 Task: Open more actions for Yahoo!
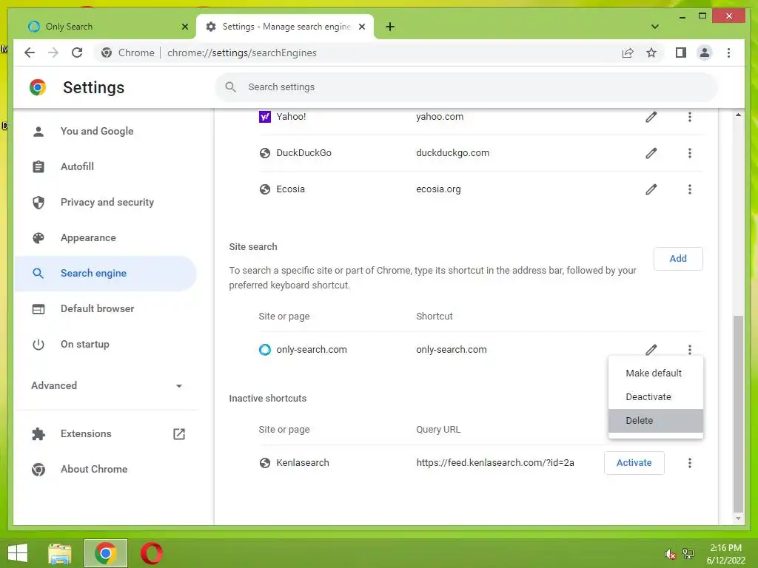[690, 117]
